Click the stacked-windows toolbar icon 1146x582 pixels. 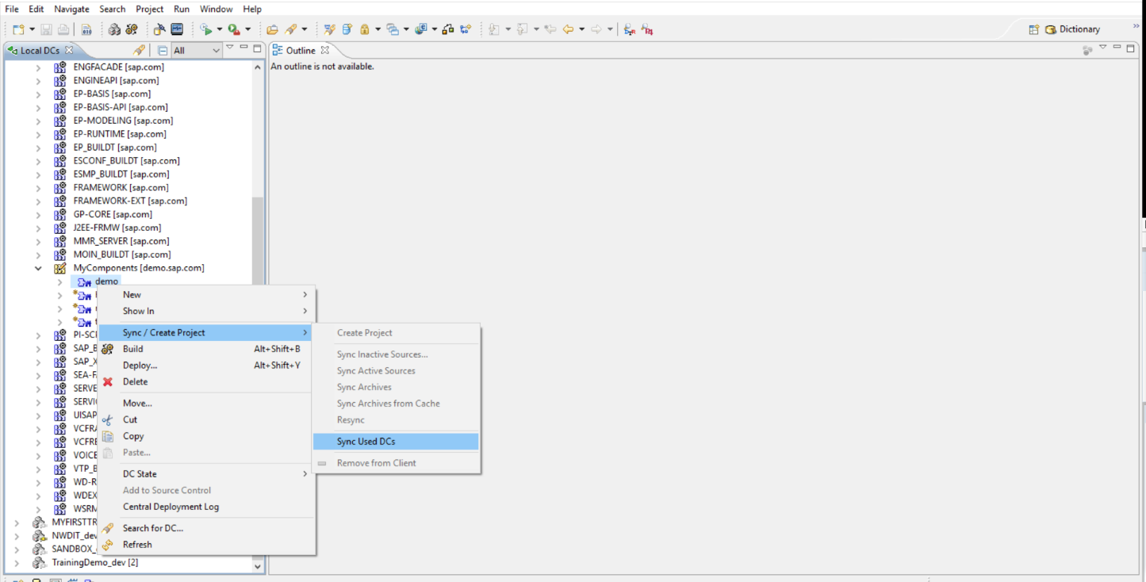(392, 29)
